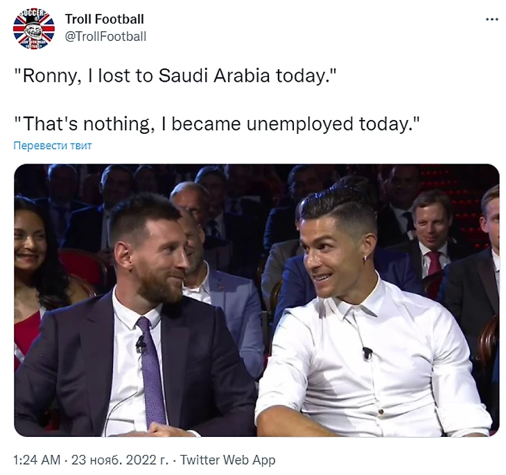This screenshot has height=475, width=506.
Task: Click the Troll Football profile avatar
Action: (x=34, y=28)
